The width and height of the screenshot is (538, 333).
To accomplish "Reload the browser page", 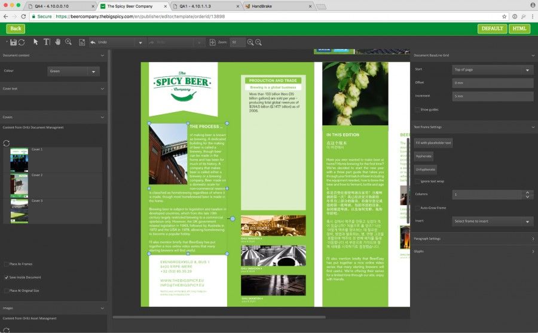I will click(x=23, y=17).
